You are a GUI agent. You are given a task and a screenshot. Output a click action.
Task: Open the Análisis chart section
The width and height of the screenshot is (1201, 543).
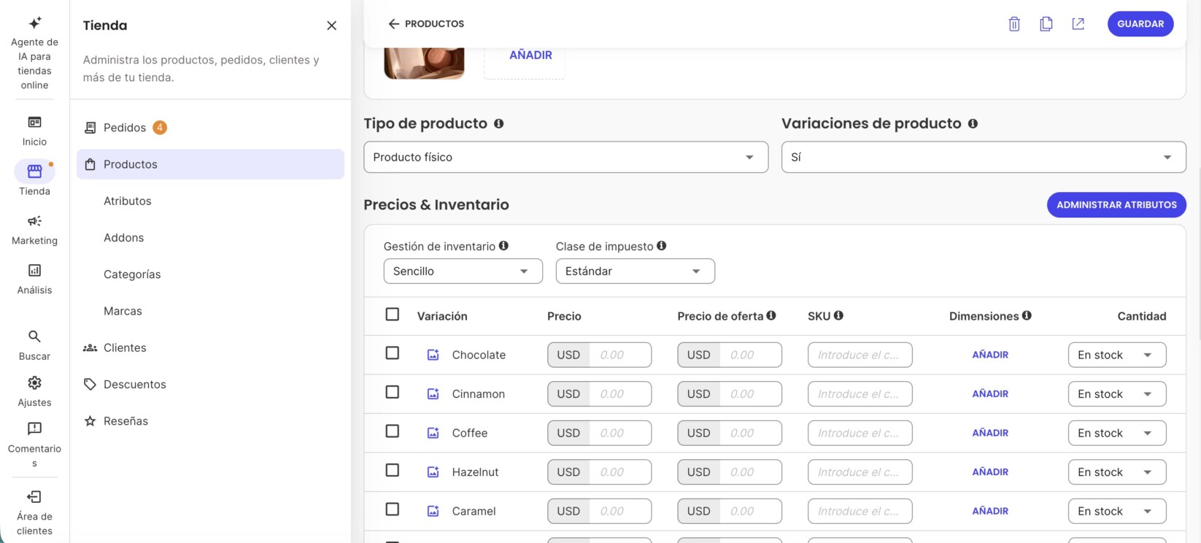point(34,280)
